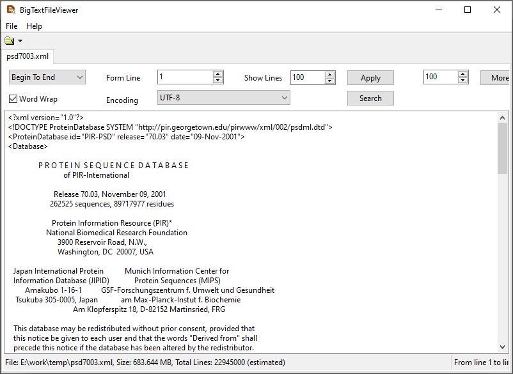The height and width of the screenshot is (374, 513).
Task: Click the "Protein Information Resource (PIR)*" line
Action: click(112, 223)
